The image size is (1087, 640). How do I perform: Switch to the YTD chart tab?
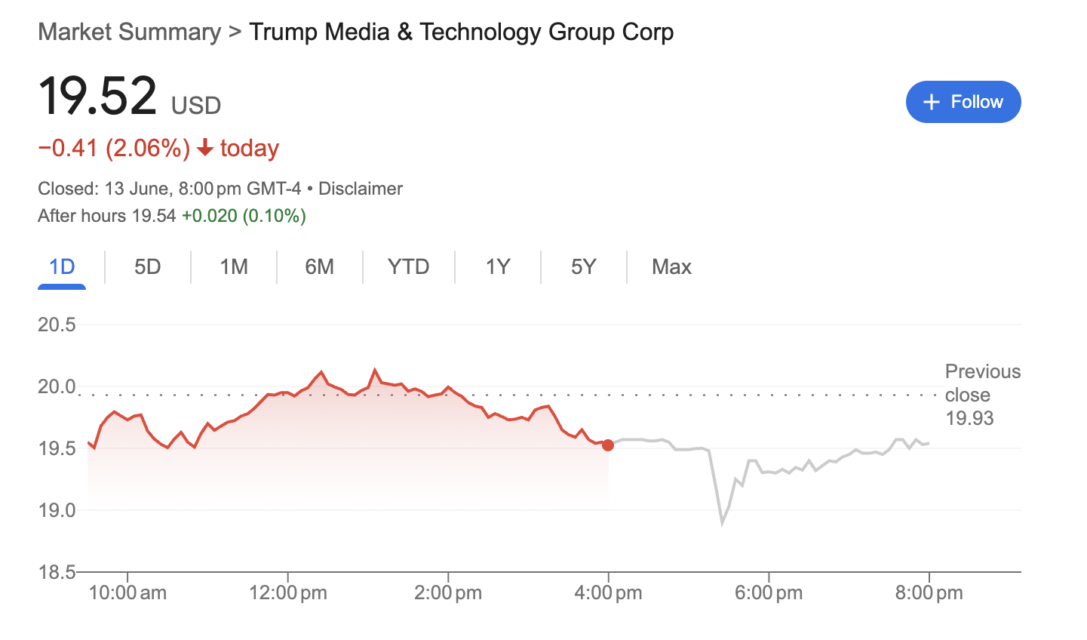coord(408,266)
